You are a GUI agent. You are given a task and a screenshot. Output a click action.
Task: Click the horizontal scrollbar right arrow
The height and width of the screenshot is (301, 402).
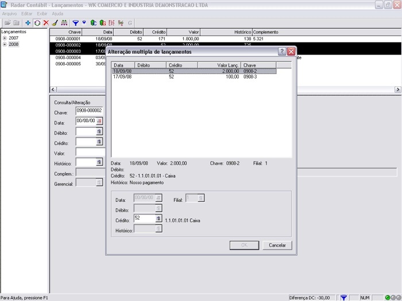coord(397,90)
